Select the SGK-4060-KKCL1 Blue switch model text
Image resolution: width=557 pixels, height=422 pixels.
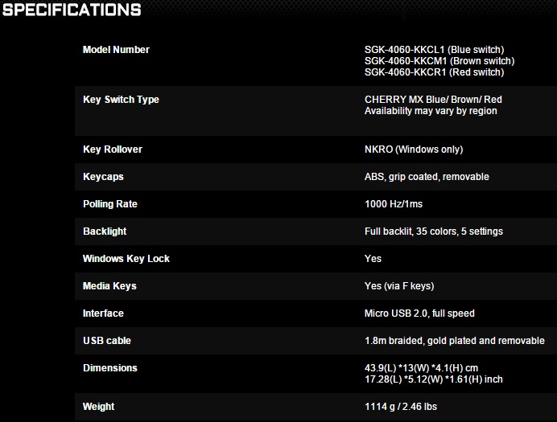click(434, 50)
